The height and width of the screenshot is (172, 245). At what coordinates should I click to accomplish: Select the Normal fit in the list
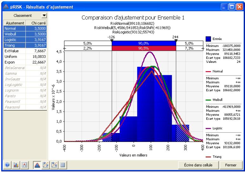click(x=25, y=28)
